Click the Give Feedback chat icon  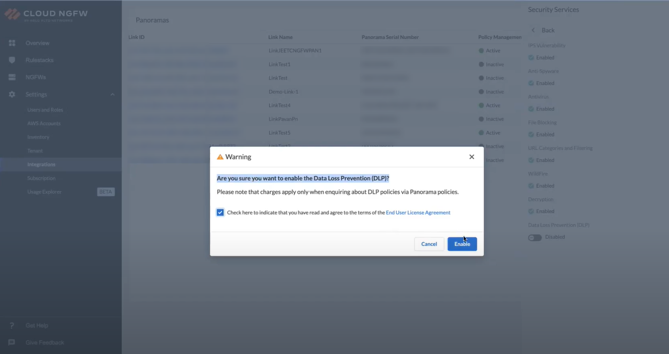pos(12,343)
